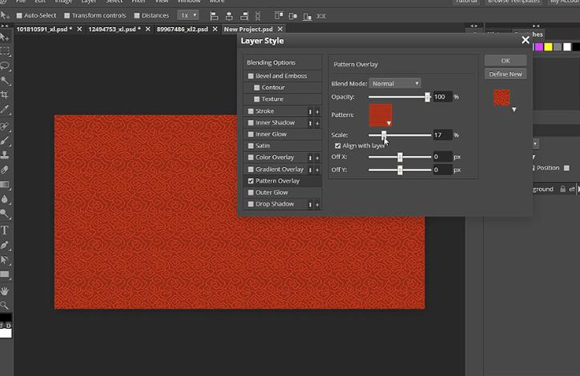Click the Scale percentage input field

point(442,135)
